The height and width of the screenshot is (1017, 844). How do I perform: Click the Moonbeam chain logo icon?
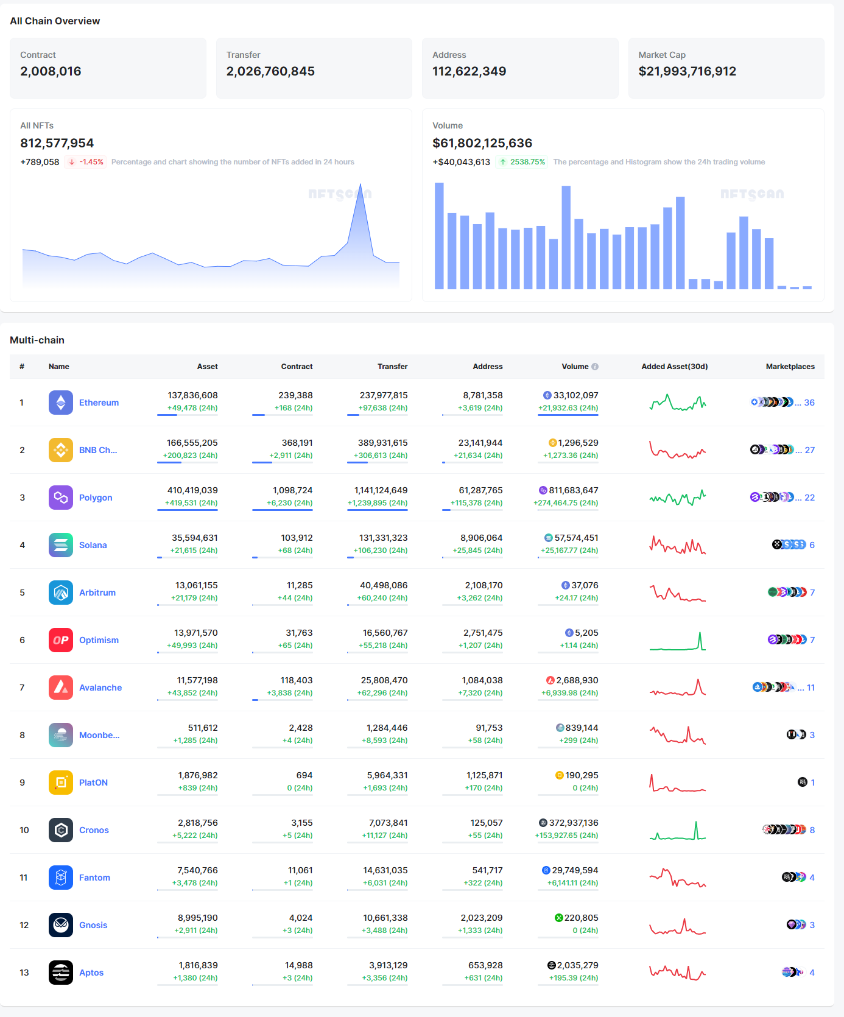pos(61,735)
